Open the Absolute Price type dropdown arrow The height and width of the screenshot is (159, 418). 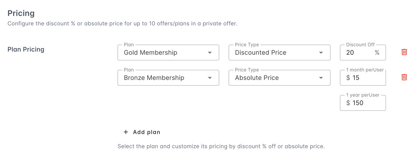pyautogui.click(x=321, y=78)
